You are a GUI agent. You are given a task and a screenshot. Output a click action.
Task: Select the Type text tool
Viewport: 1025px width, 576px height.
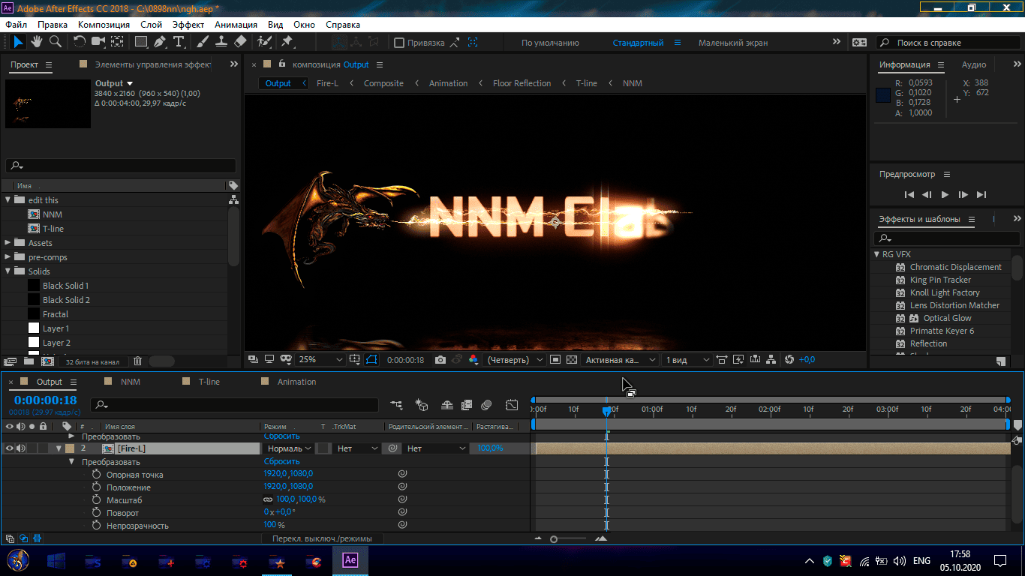179,42
